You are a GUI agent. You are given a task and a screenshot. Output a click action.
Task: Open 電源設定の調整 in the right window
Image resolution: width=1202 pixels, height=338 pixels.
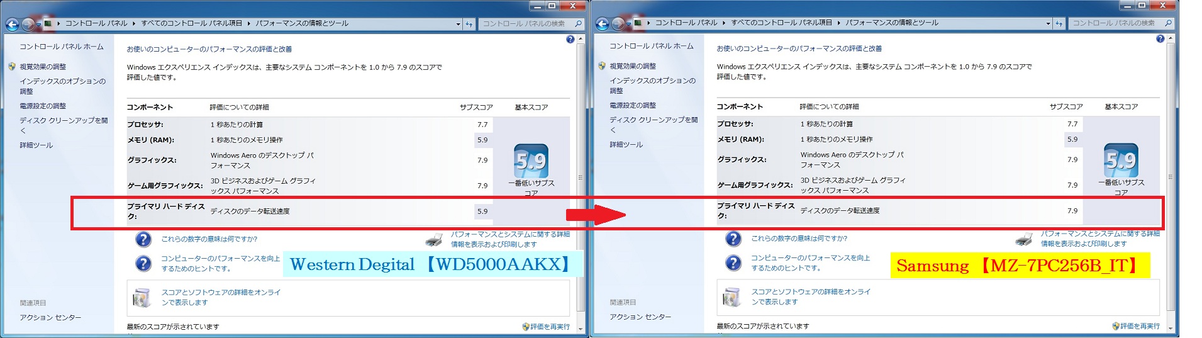point(633,105)
